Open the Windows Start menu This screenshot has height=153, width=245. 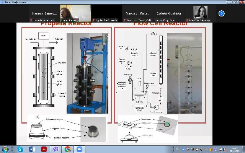pyautogui.click(x=5, y=149)
